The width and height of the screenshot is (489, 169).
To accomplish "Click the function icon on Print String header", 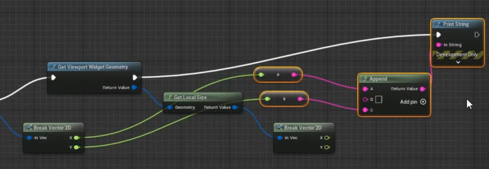I will 438,24.
